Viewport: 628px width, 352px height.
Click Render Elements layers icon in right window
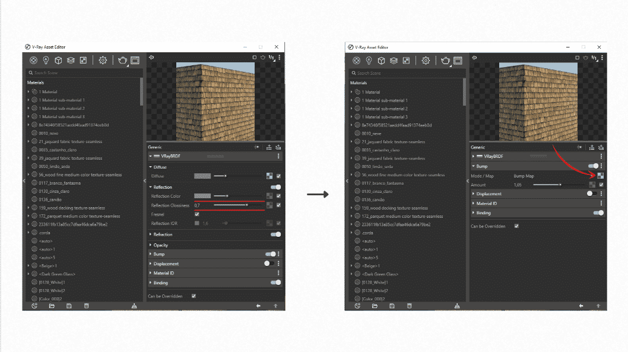pyautogui.click(x=394, y=61)
